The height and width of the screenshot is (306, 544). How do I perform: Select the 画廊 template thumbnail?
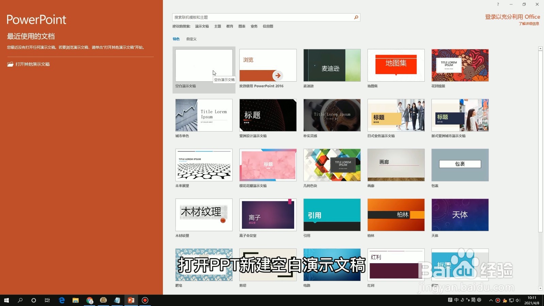(396, 165)
